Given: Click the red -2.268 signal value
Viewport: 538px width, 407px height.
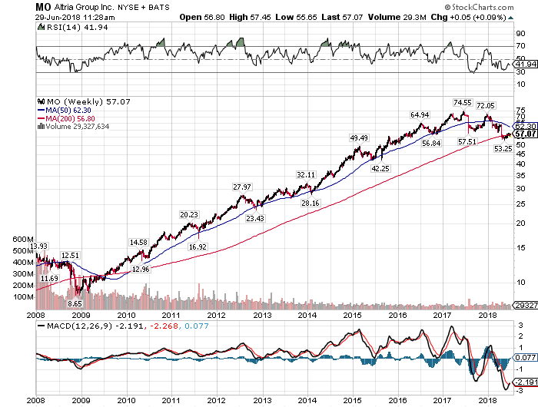Looking at the screenshot, I should (164, 326).
